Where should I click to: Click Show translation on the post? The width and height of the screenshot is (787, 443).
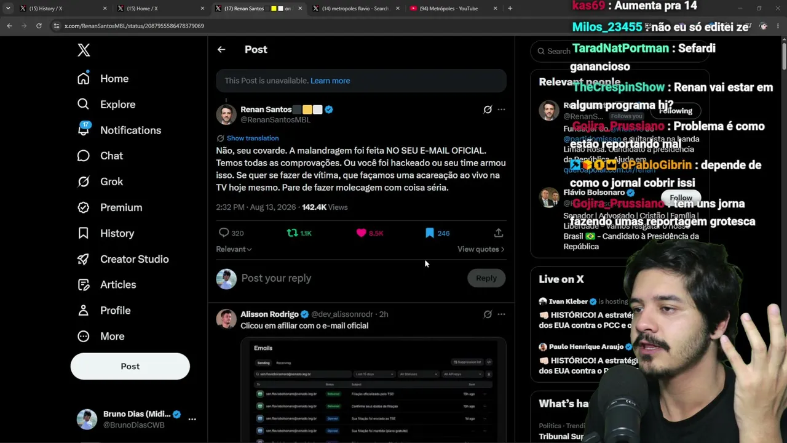pos(253,138)
